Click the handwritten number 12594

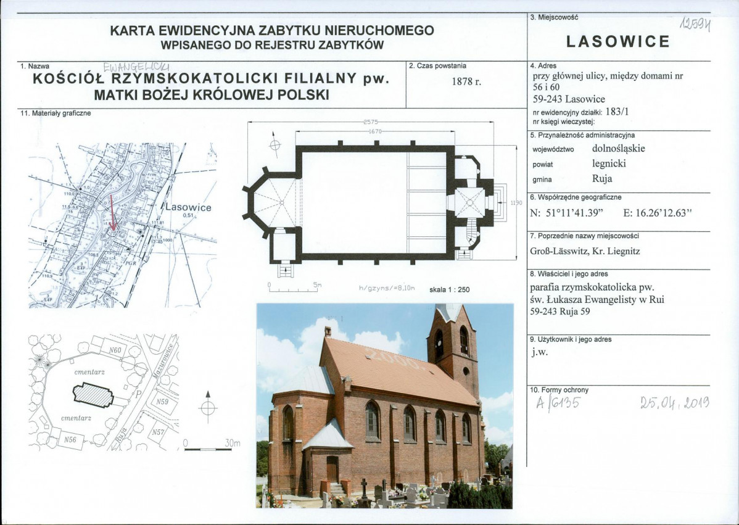(695, 23)
